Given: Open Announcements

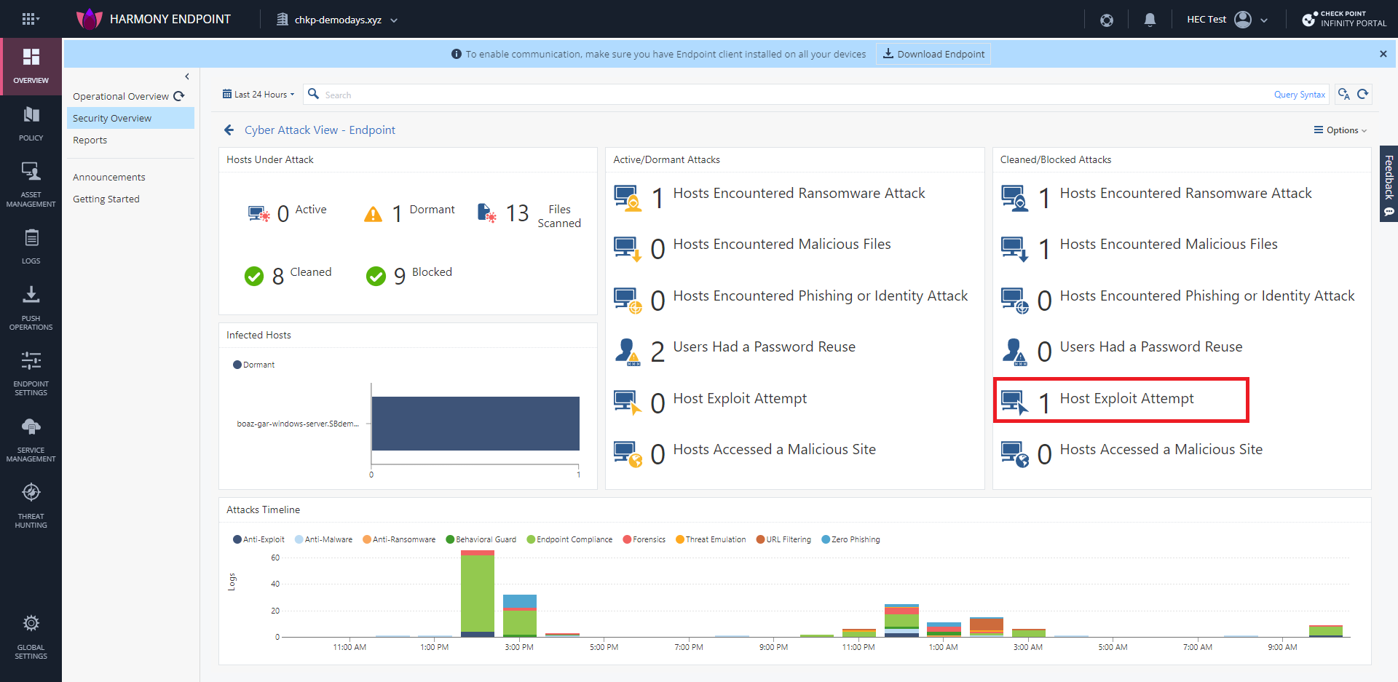Looking at the screenshot, I should [109, 177].
